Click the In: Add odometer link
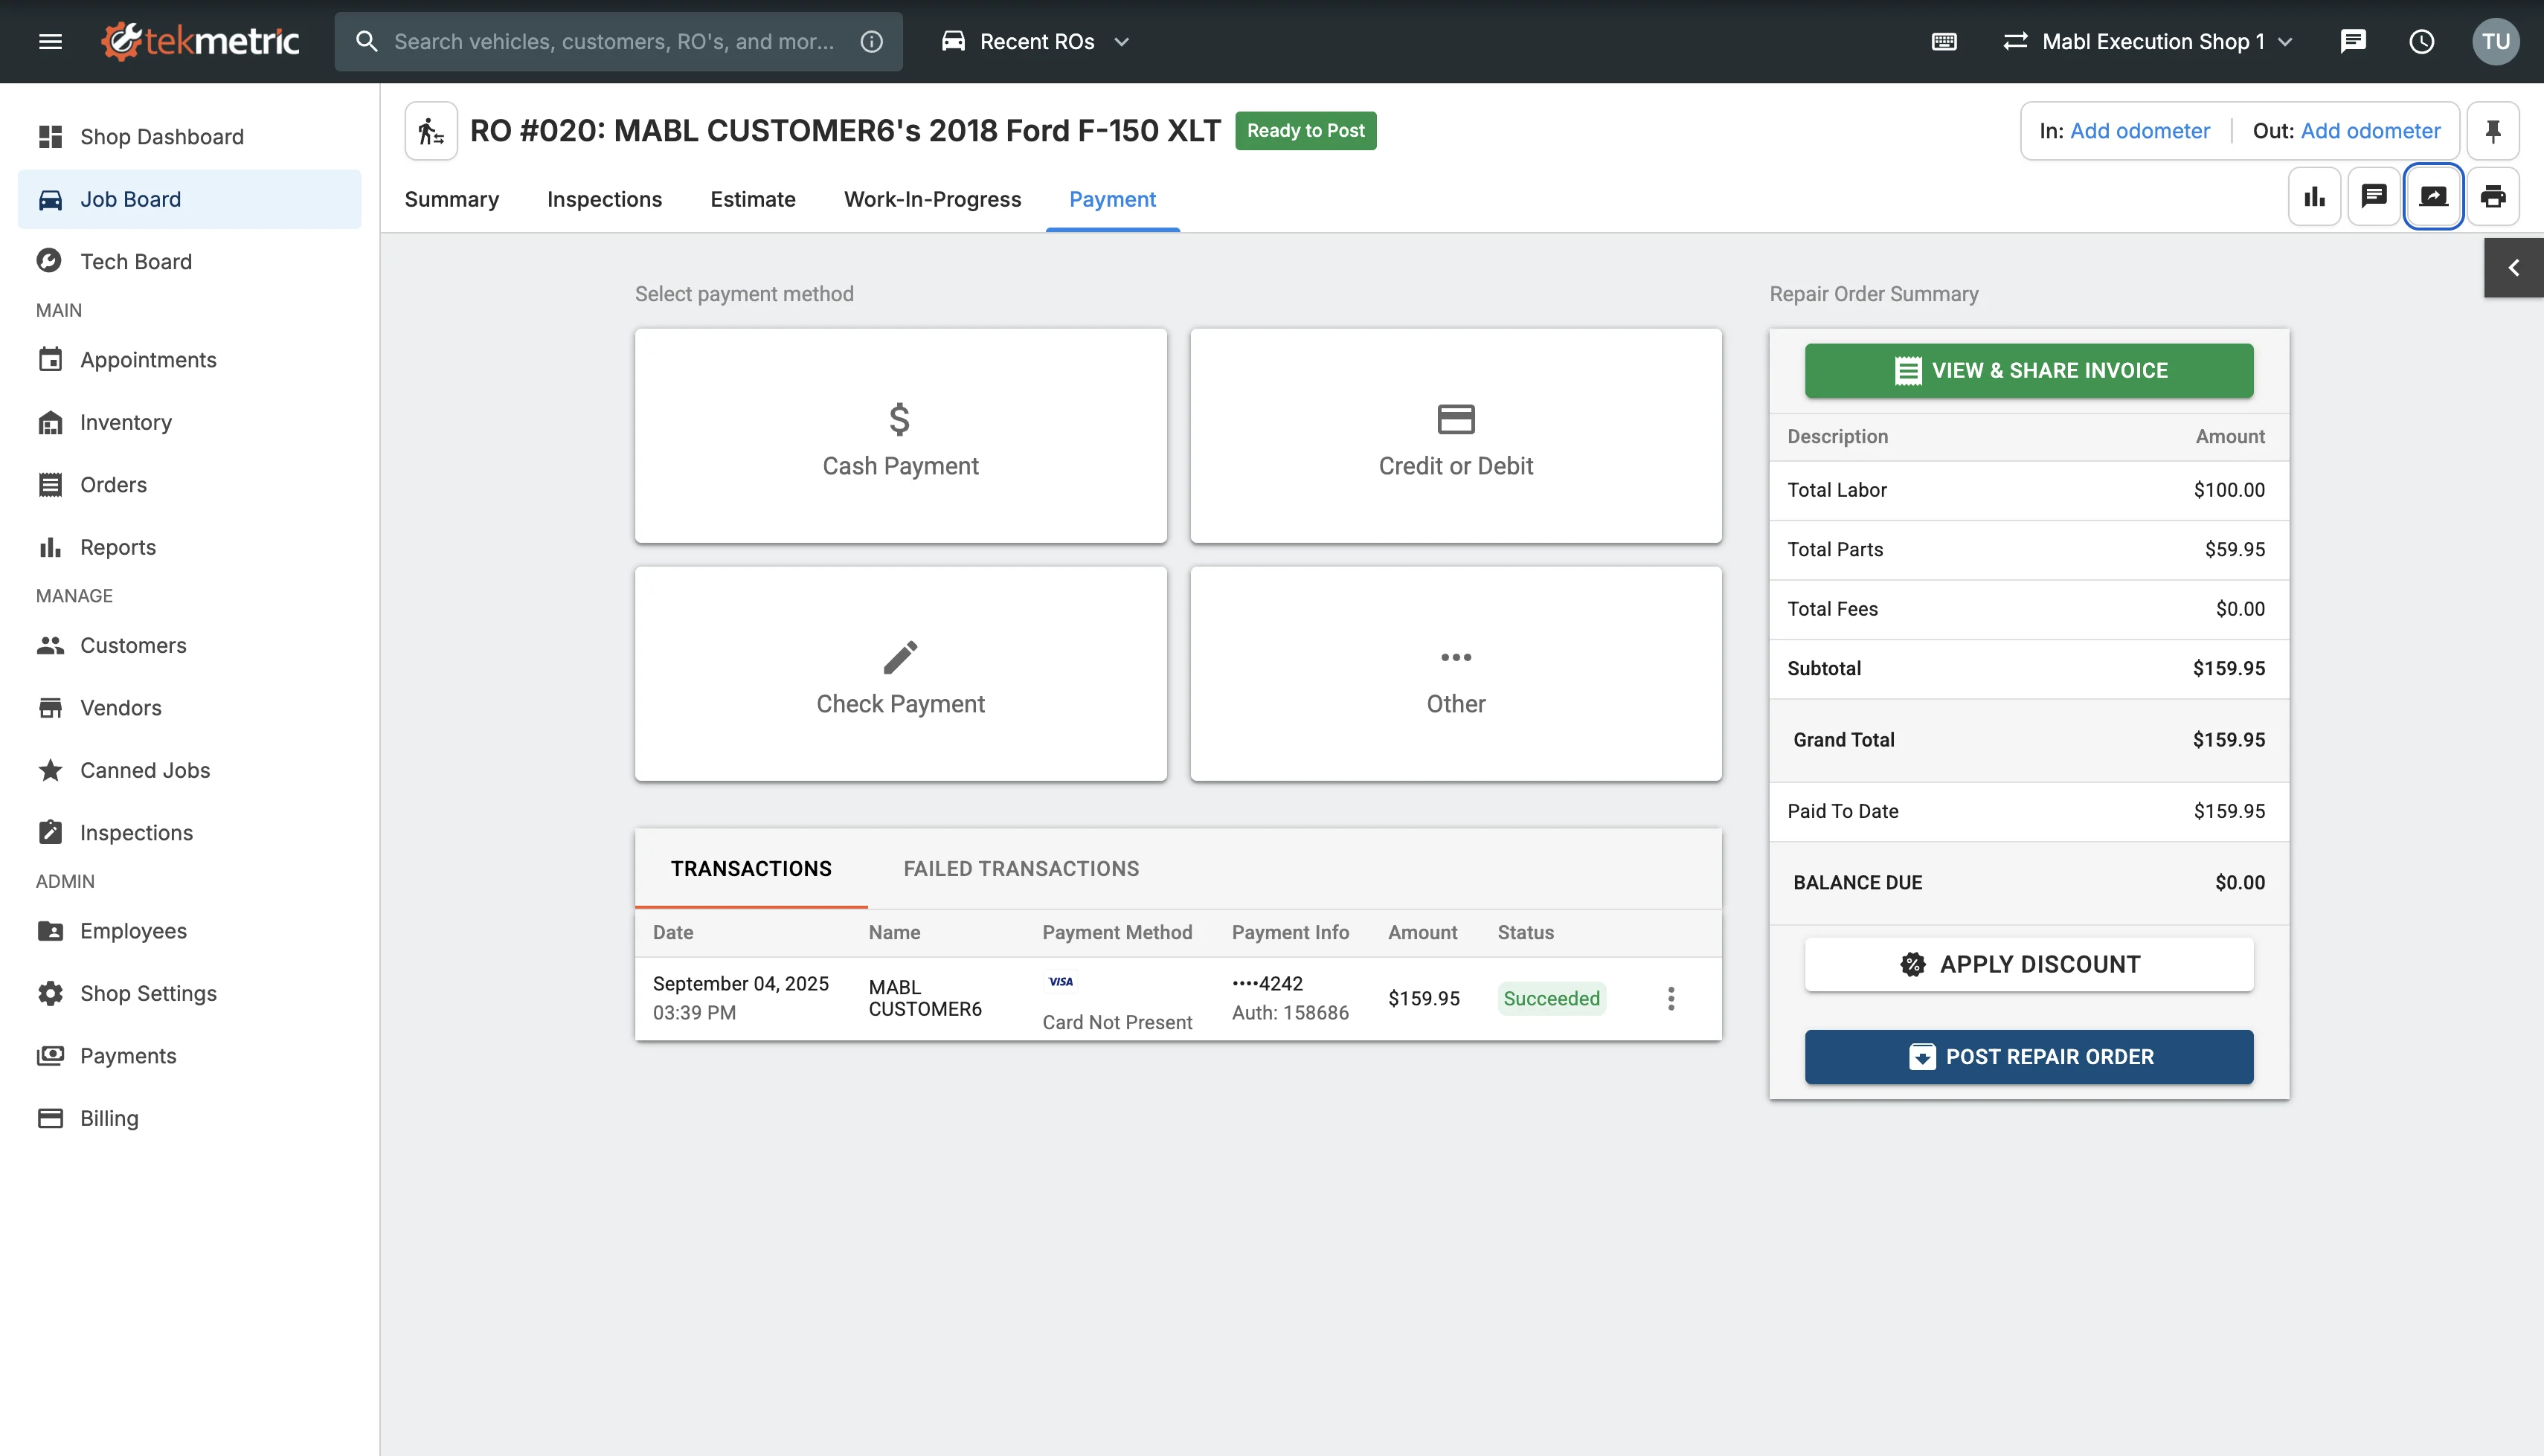The height and width of the screenshot is (1456, 2544). (2139, 131)
